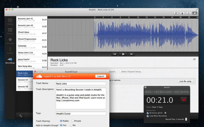
Task: Click the gears icon at sidebar bottom
Action: [x=21, y=116]
